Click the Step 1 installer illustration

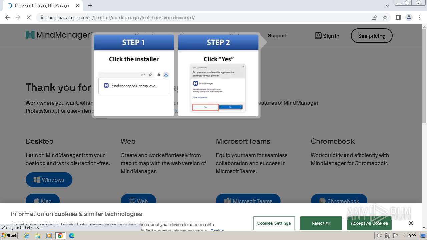[x=134, y=75]
